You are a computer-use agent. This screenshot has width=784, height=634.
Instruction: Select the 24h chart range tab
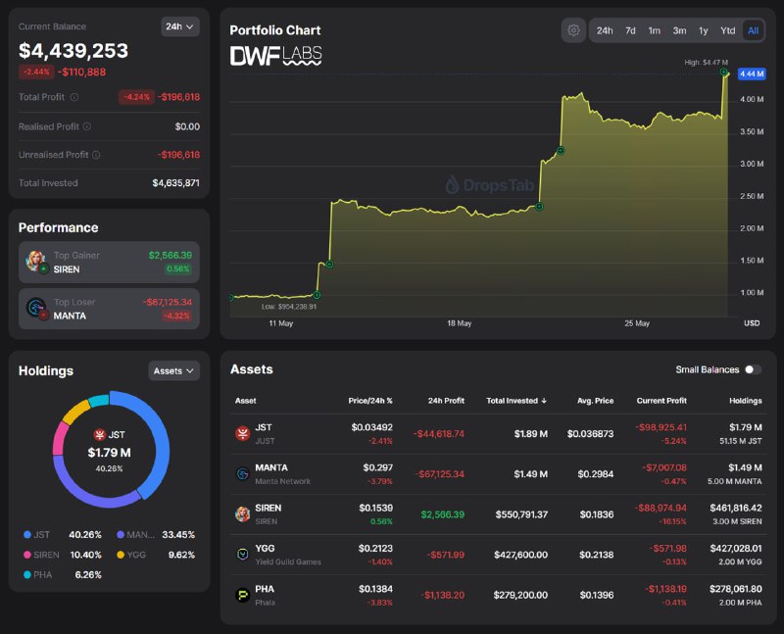click(x=605, y=30)
